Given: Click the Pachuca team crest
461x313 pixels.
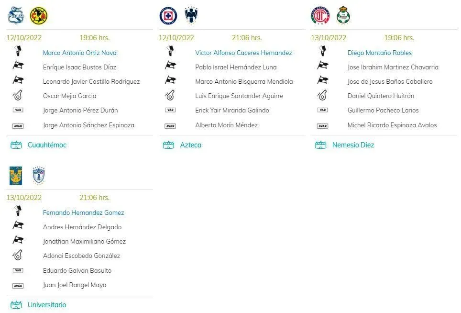Looking at the screenshot, I should pyautogui.click(x=39, y=175).
